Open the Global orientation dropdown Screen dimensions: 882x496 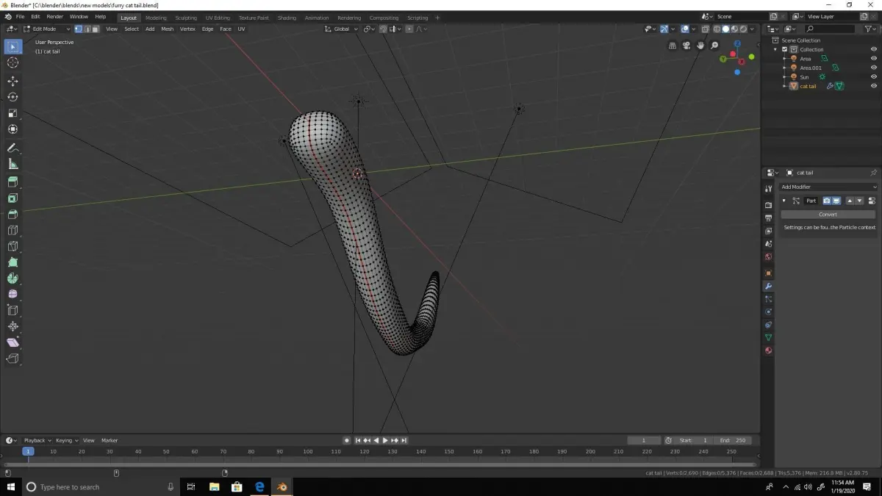pos(340,29)
